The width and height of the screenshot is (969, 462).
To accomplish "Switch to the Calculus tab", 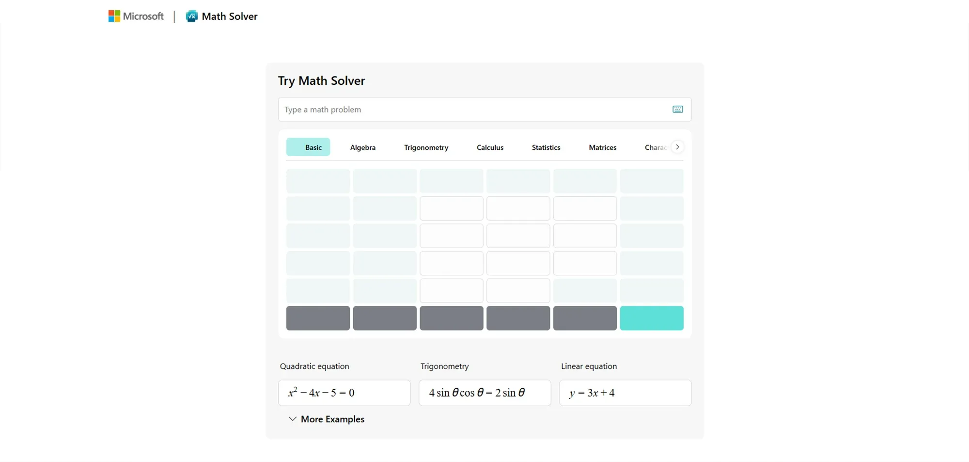I will point(490,147).
